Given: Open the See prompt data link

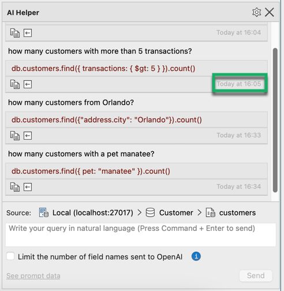Looking at the screenshot, I should (33, 276).
